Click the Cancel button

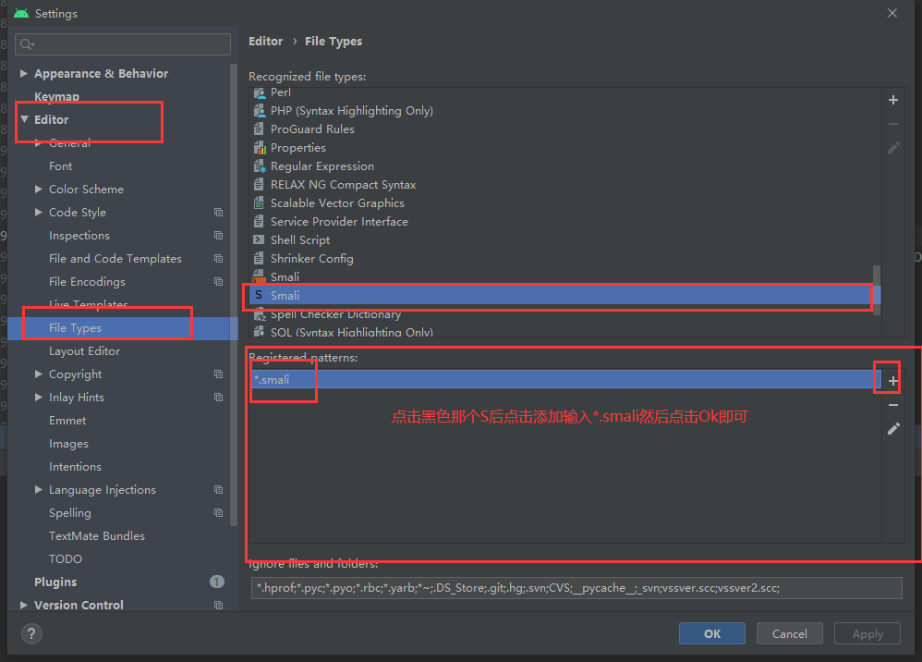tap(789, 633)
